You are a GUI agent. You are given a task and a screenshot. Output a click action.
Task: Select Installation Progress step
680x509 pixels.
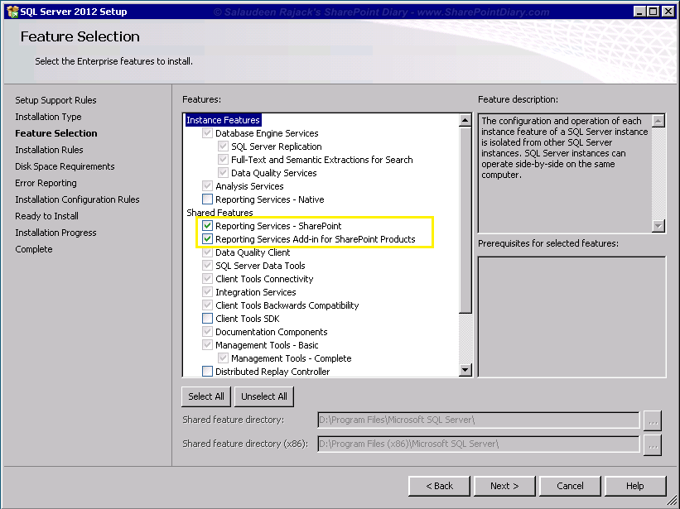pyautogui.click(x=55, y=233)
